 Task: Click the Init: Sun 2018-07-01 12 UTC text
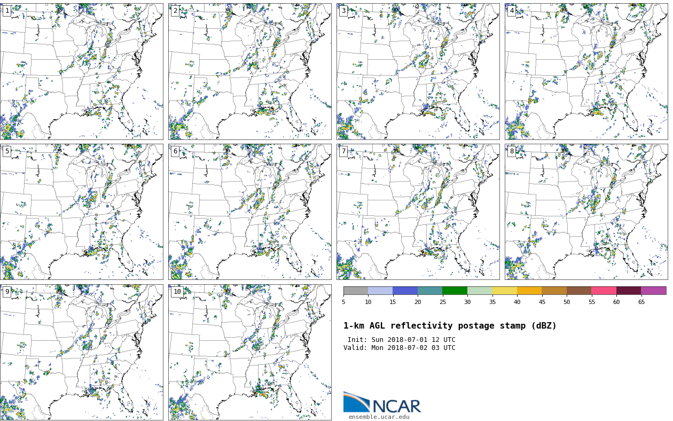click(401, 340)
